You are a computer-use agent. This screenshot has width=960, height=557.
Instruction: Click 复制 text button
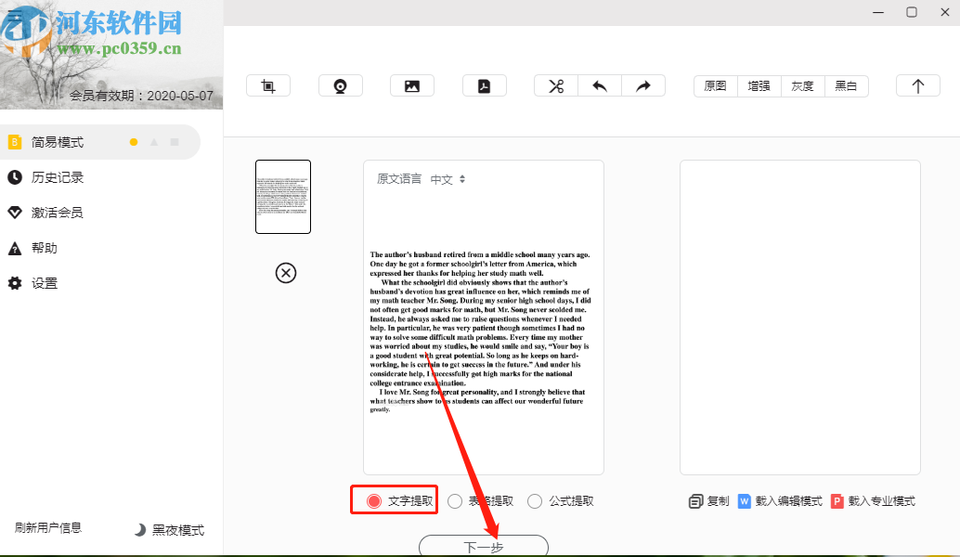pyautogui.click(x=719, y=501)
